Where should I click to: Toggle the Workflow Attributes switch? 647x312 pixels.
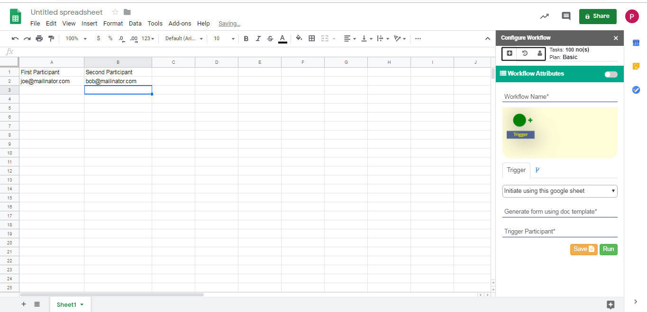(611, 74)
